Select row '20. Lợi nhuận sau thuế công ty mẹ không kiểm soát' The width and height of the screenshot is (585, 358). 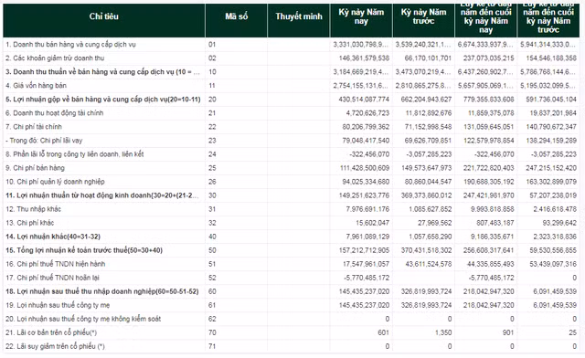coord(292,319)
